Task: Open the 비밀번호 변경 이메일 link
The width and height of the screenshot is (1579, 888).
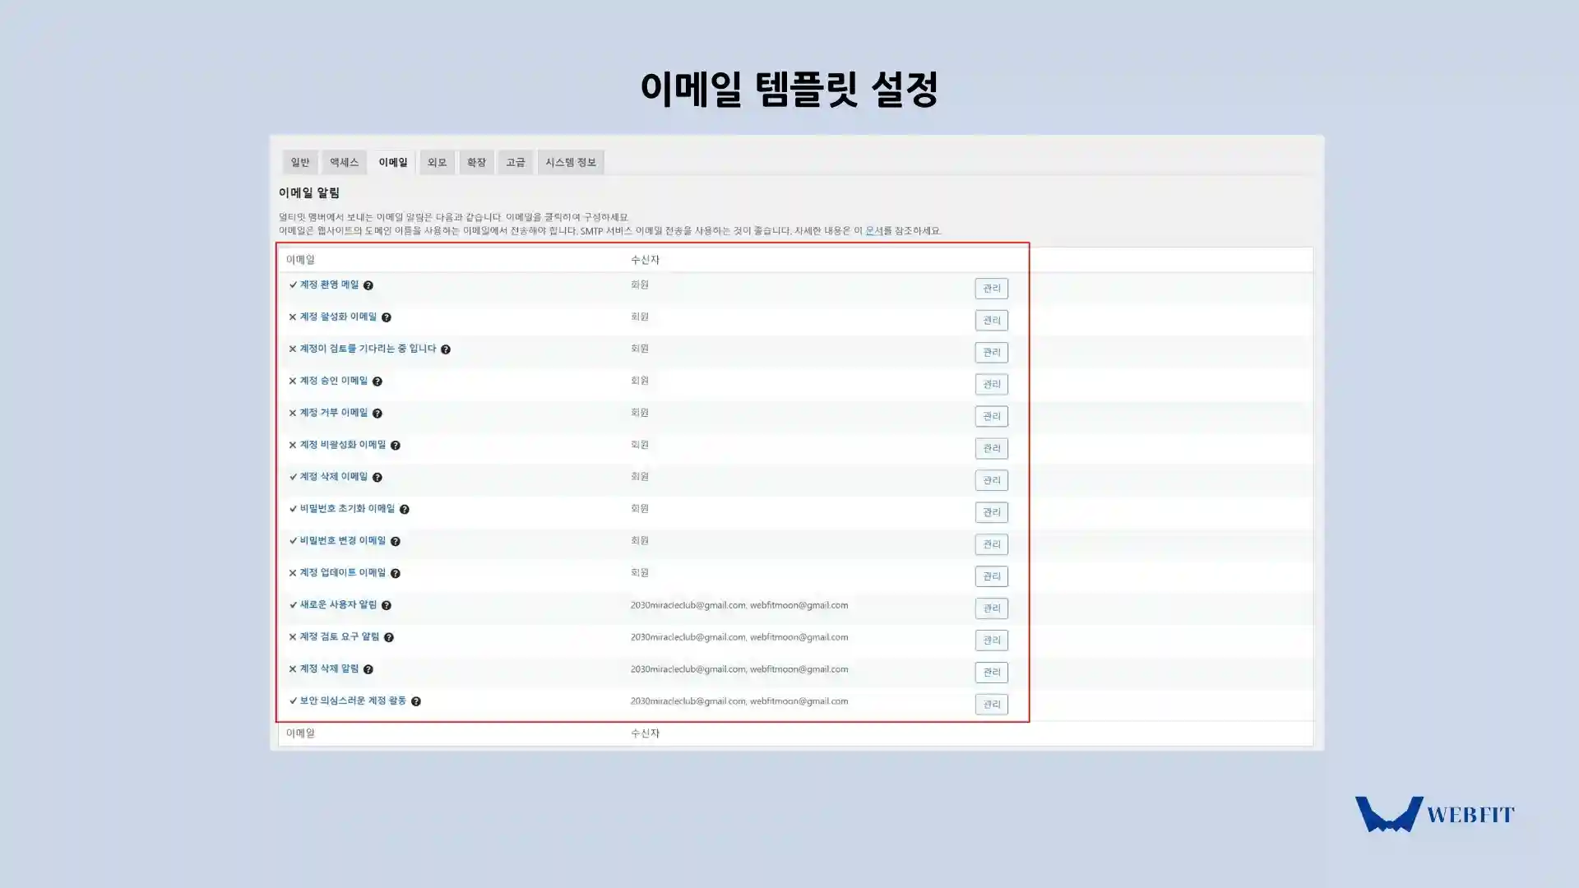Action: (343, 541)
